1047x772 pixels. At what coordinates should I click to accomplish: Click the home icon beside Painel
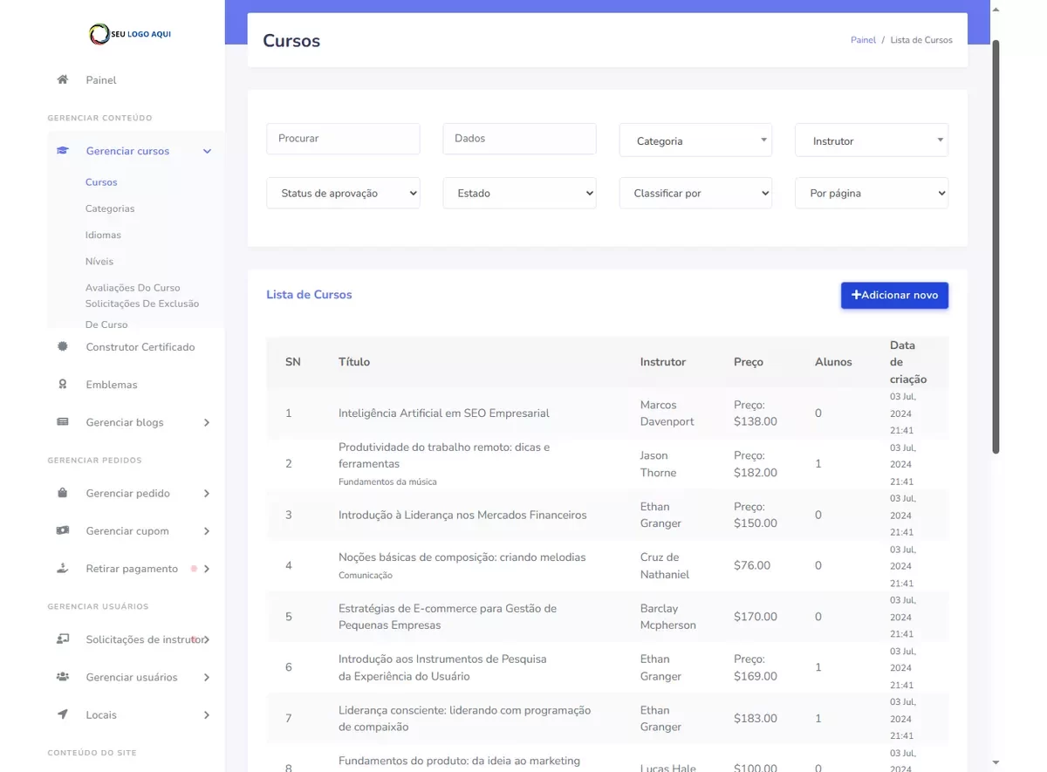(63, 79)
